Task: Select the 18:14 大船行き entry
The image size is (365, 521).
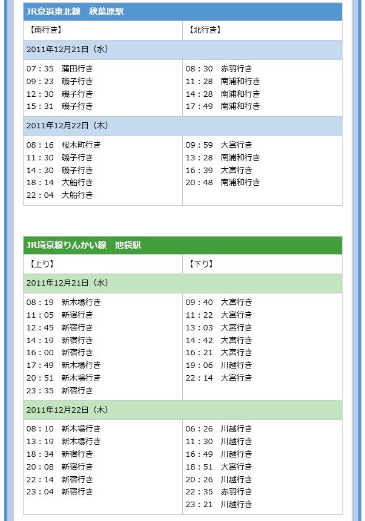Action: (x=60, y=182)
